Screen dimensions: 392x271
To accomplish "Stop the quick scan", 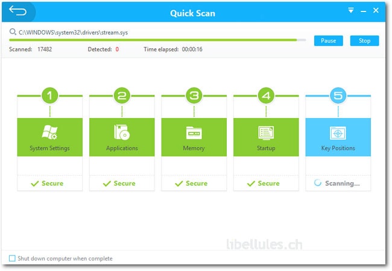I will (364, 41).
